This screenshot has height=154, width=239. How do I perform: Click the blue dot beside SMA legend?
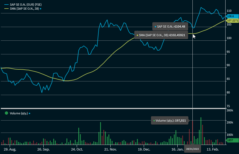tap(40, 9)
